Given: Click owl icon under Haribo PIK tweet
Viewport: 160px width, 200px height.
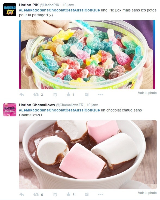Looking at the screenshot, I should point(87,95).
